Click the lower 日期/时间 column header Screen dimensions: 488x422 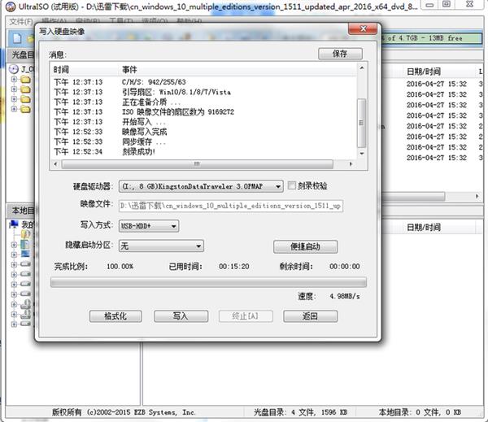pyautogui.click(x=440, y=227)
